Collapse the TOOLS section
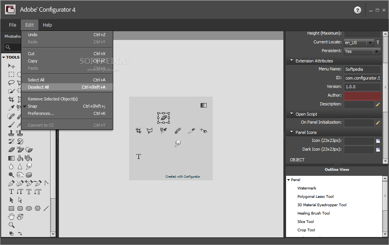Image resolution: width=389 pixels, height=245 pixels. click(x=4, y=57)
